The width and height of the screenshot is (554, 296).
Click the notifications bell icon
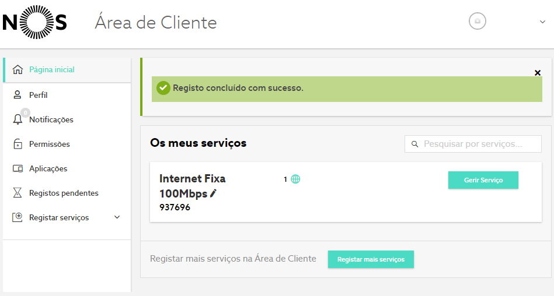[x=18, y=119]
